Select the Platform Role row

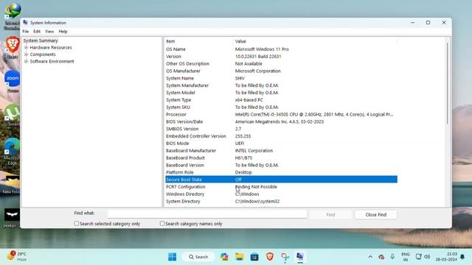[x=281, y=172]
